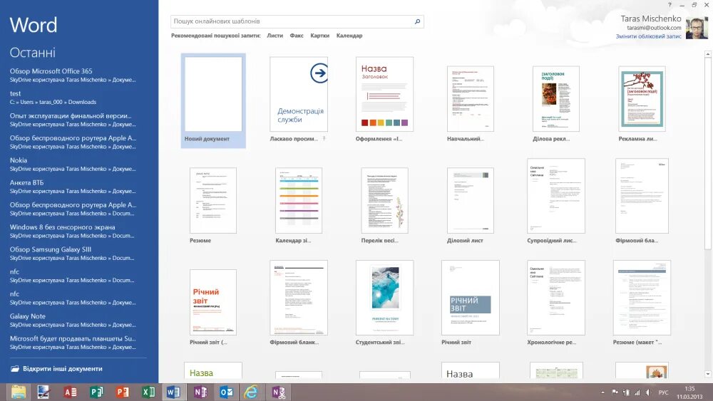Click the Help question mark icon
Viewport: 713px width, 401px height.
[x=670, y=5]
